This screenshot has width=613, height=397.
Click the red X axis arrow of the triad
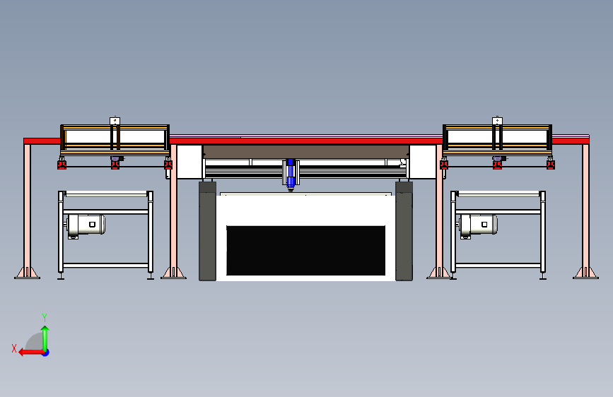click(31, 352)
